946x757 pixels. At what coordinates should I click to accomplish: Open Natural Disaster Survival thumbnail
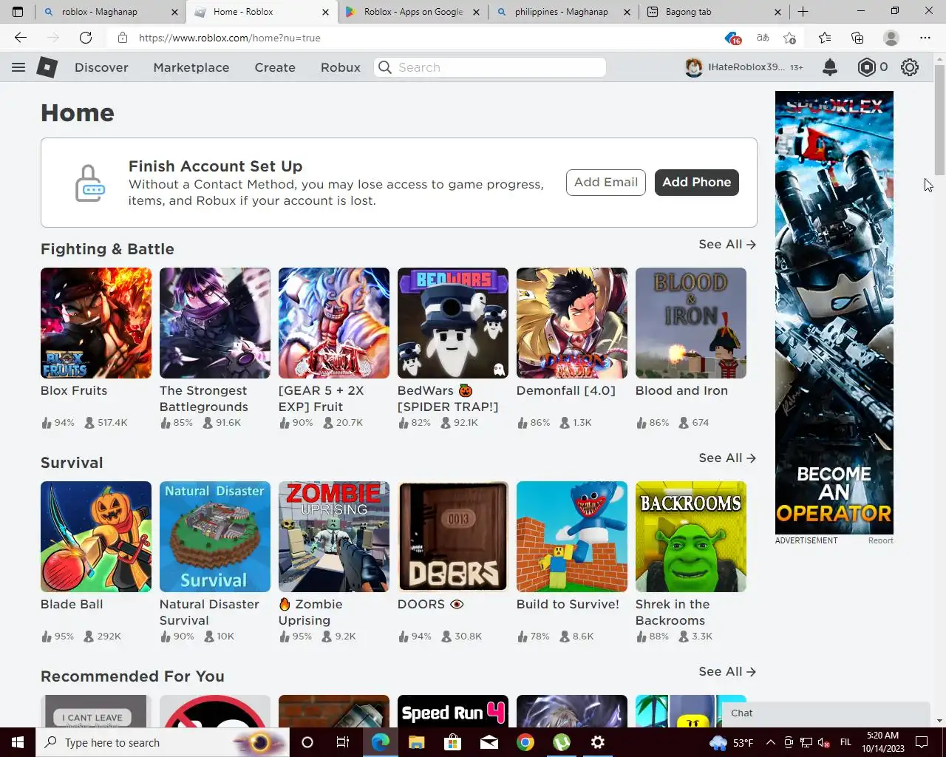[x=215, y=537]
